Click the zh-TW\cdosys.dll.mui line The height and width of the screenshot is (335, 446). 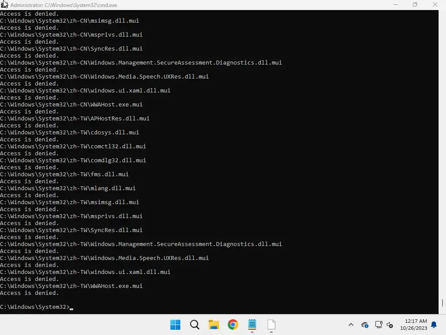pyautogui.click(x=69, y=133)
